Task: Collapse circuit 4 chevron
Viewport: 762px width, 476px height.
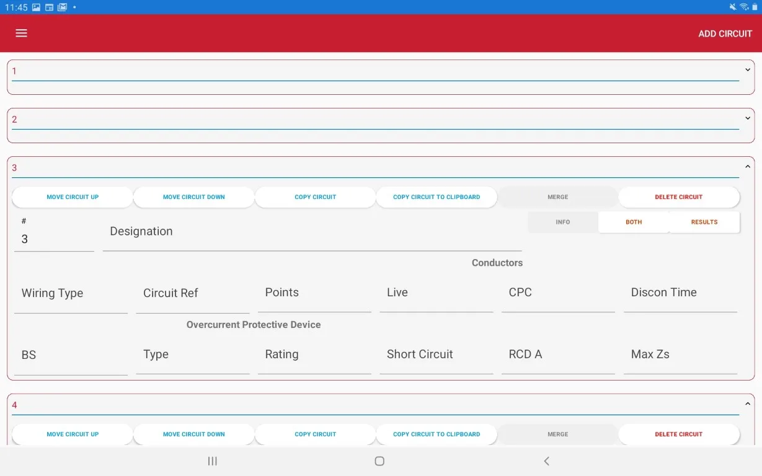Action: click(747, 404)
